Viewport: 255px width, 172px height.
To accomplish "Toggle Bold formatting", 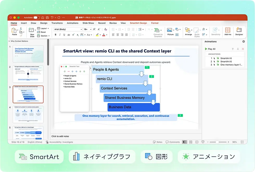I will (x=56, y=35).
